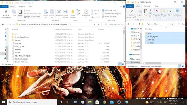Switch left window to details view
This screenshot has width=187, height=105.
click(x=120, y=64)
